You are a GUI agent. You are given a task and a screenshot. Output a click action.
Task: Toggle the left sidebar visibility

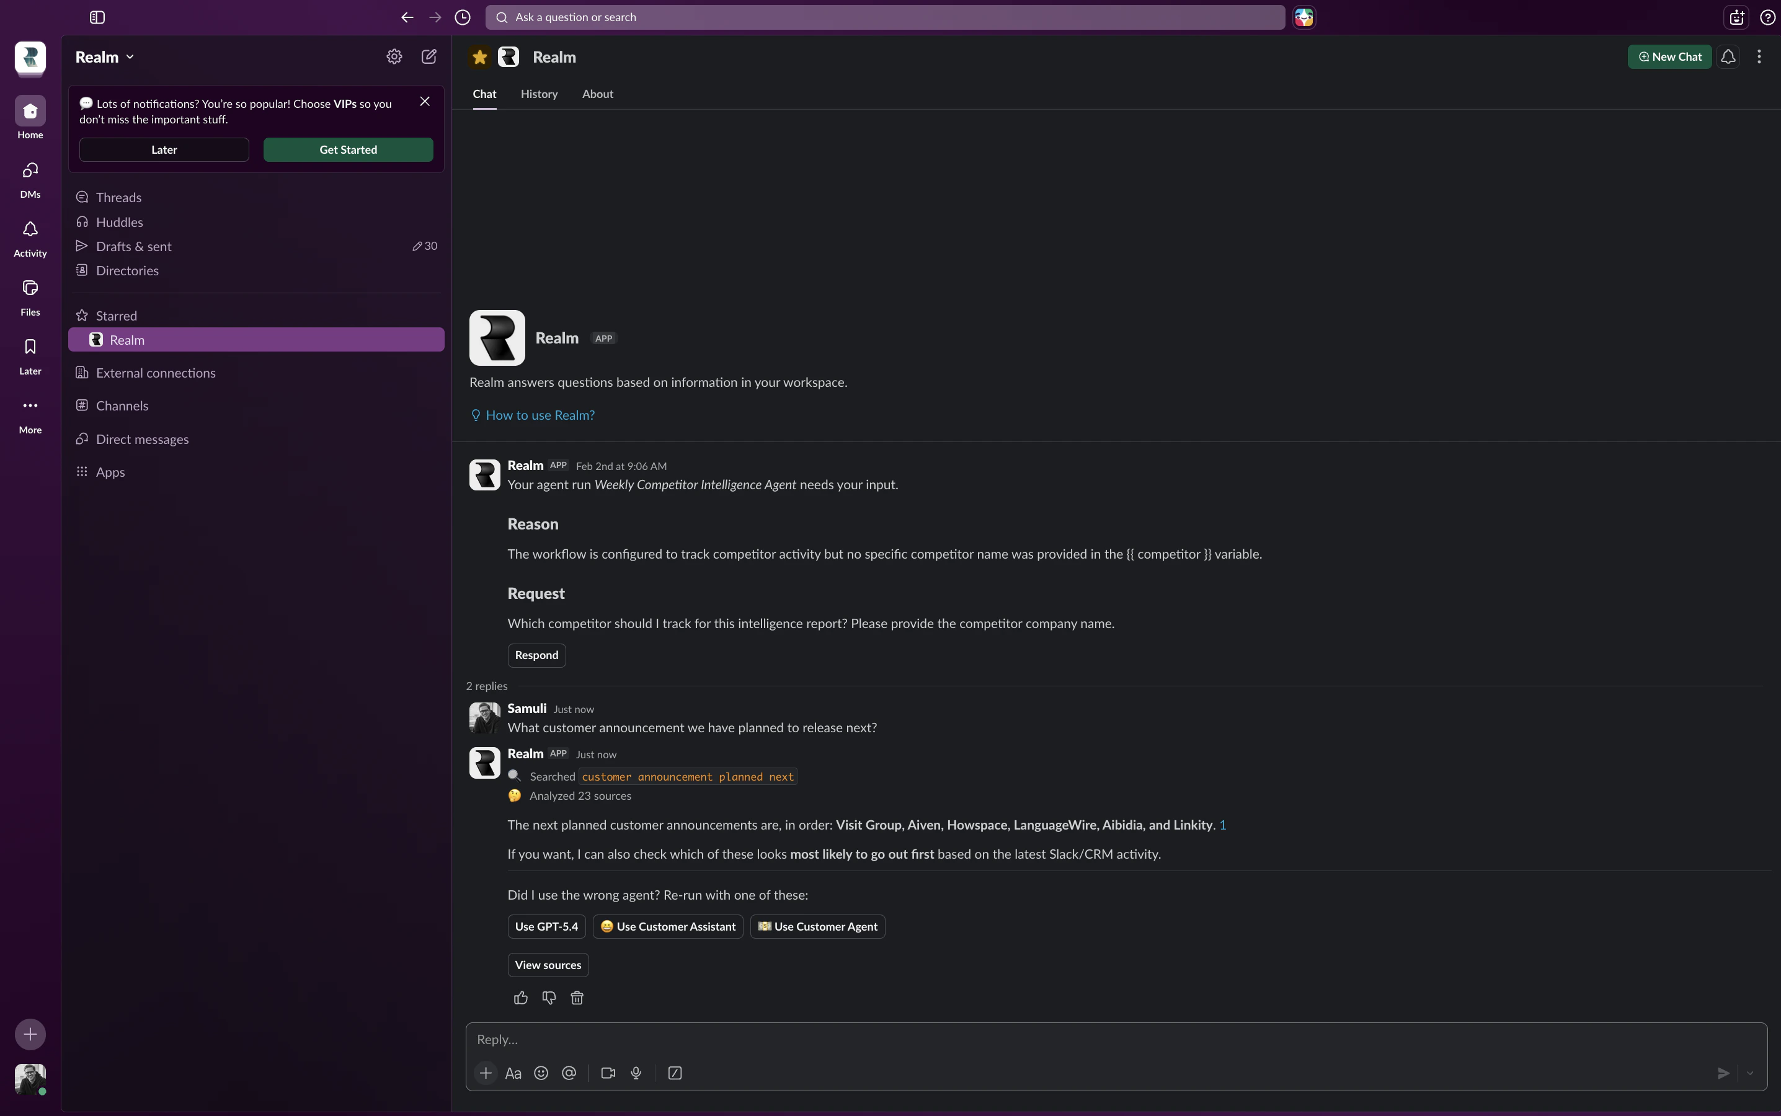(97, 17)
